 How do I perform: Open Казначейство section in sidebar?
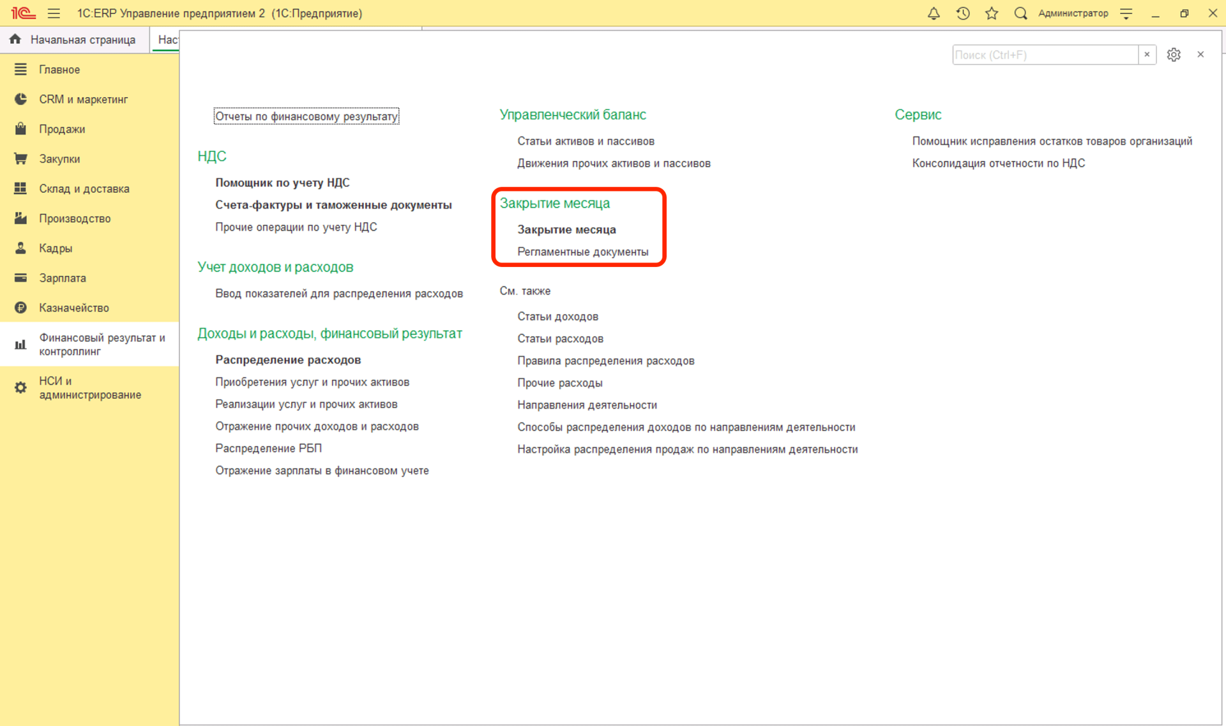pyautogui.click(x=74, y=308)
